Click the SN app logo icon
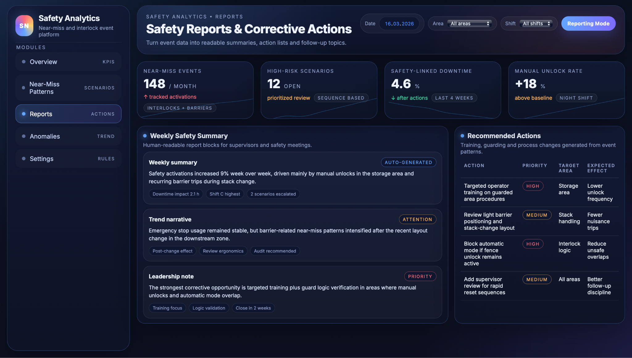 coord(24,26)
